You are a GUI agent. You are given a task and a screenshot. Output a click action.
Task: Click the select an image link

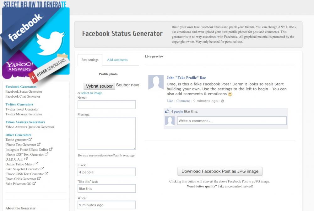pos(91,93)
